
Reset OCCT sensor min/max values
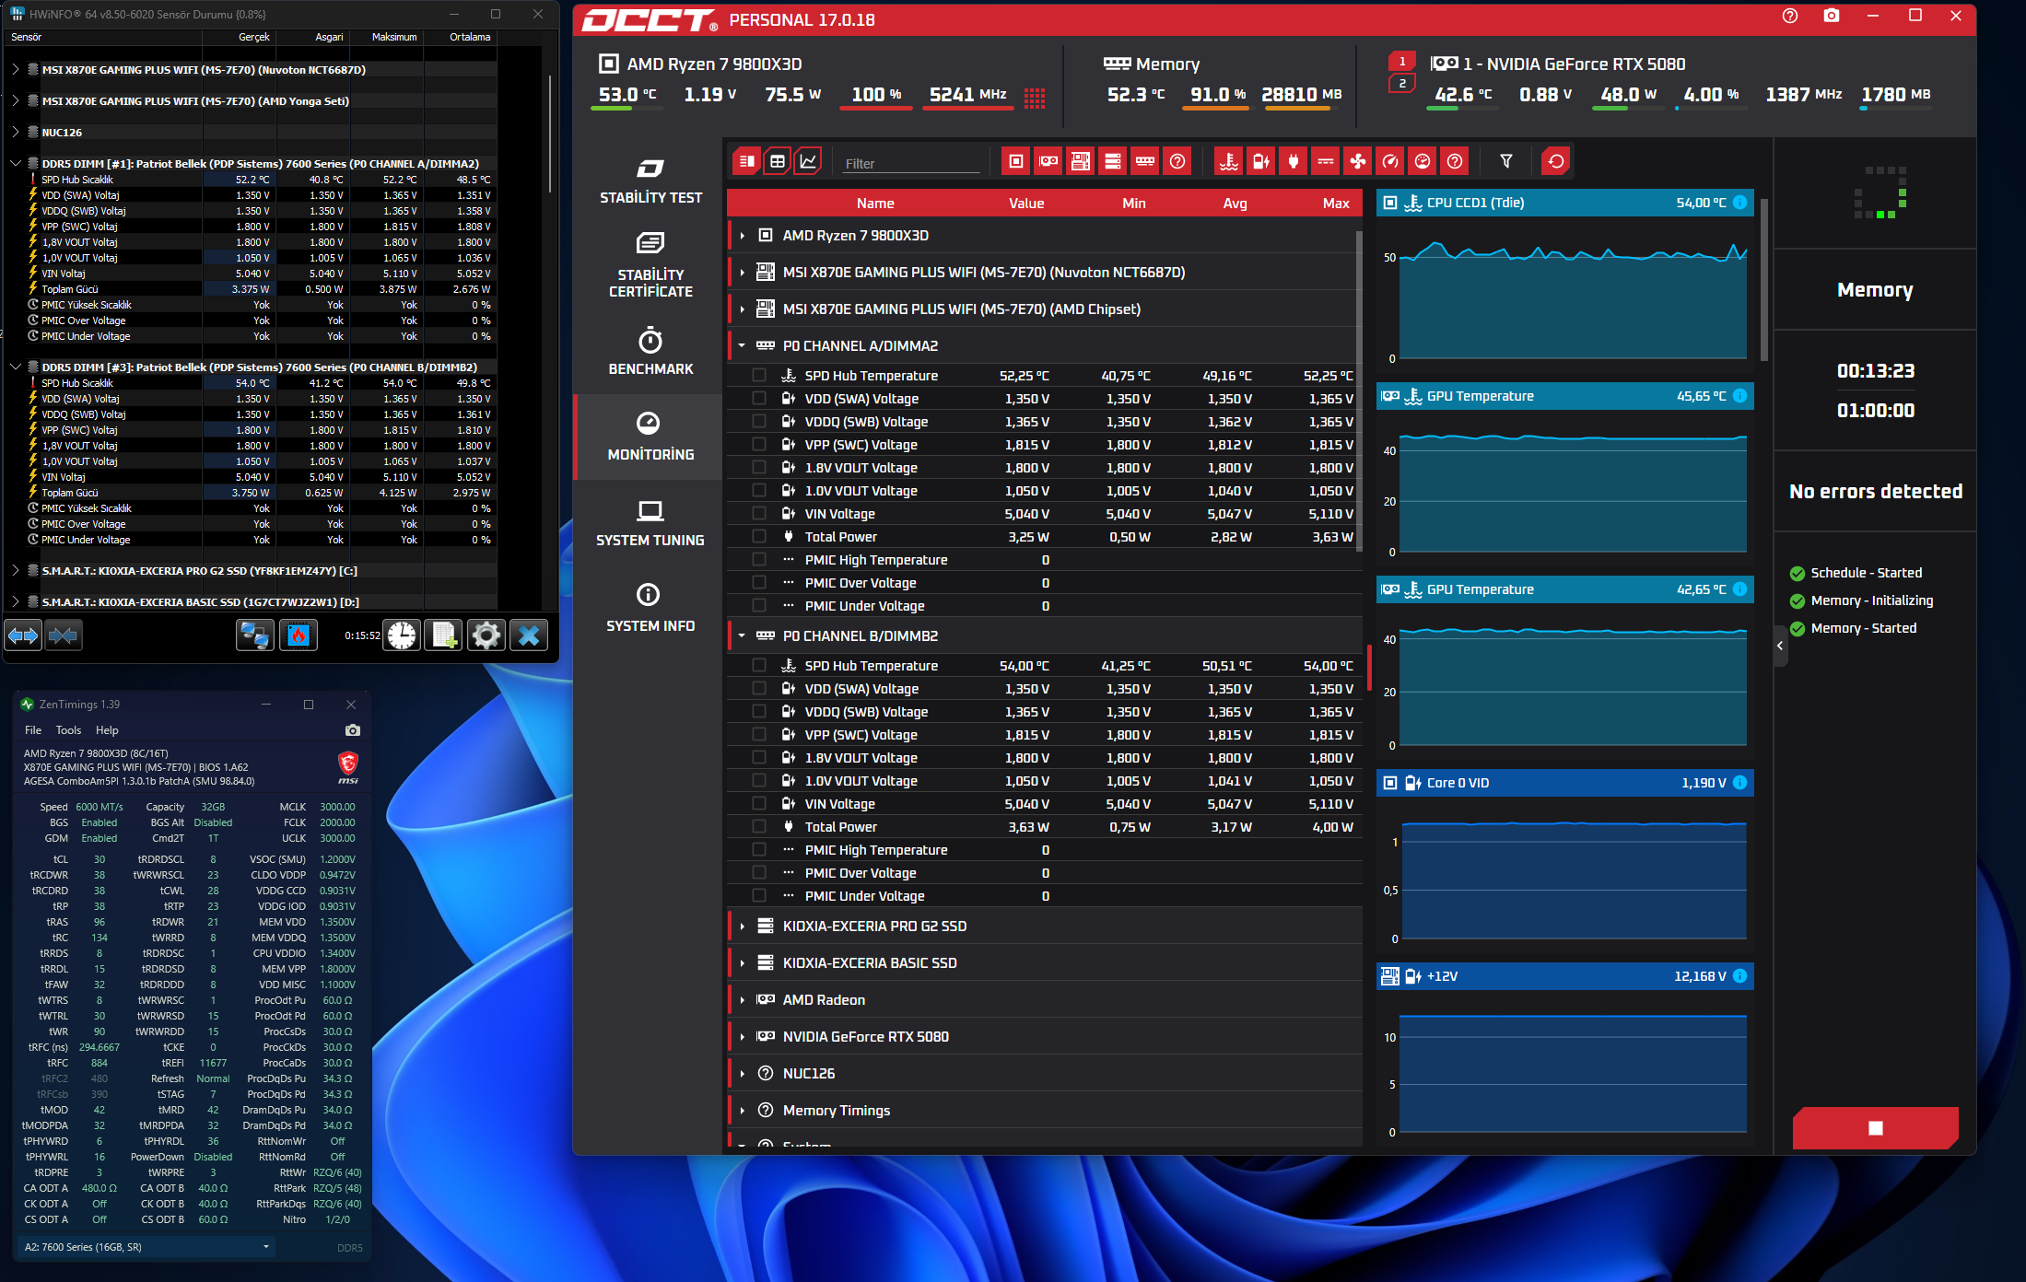coord(1556,162)
